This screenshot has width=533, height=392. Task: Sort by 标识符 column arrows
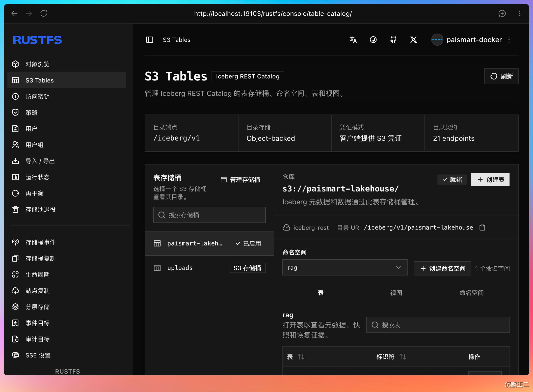coord(403,357)
